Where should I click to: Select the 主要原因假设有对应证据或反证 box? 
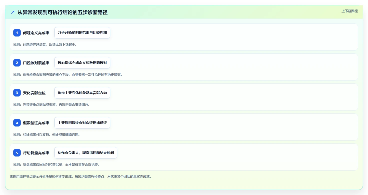point(82,123)
